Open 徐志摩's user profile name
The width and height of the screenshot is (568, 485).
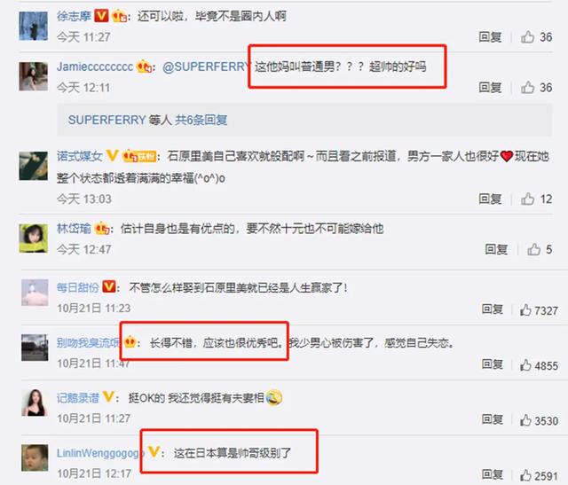(x=74, y=16)
